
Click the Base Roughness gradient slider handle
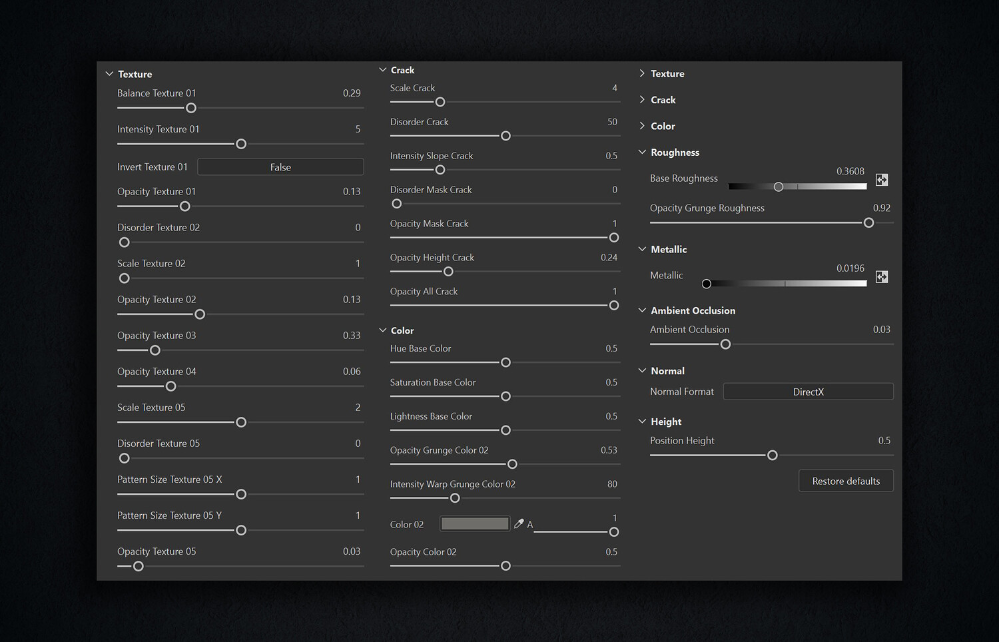[x=778, y=187]
